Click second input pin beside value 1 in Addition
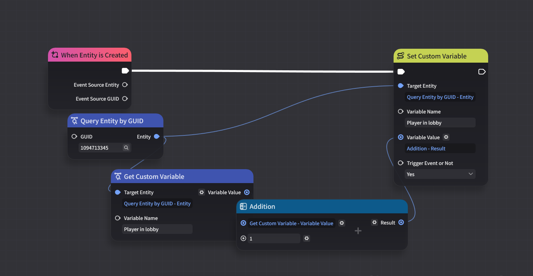 243,238
